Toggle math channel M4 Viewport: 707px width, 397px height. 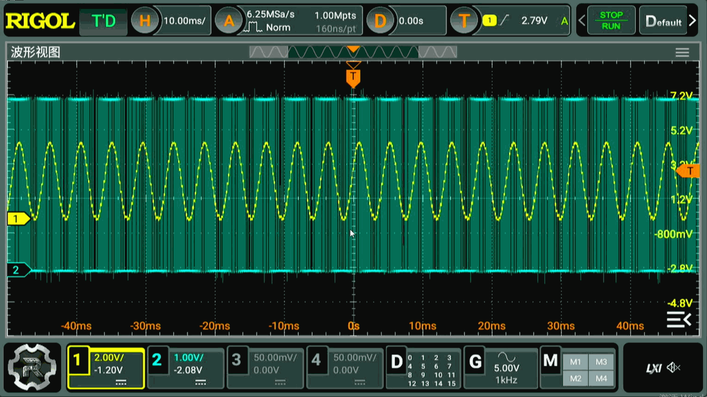[601, 379]
